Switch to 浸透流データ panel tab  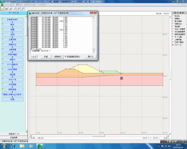point(14,134)
